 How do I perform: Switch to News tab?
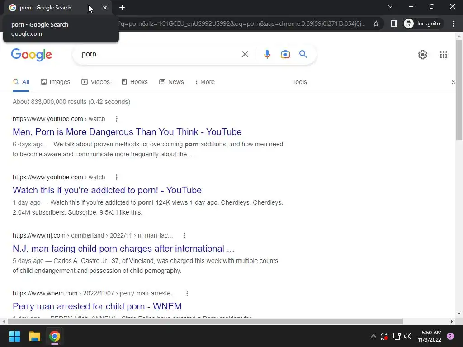(x=171, y=82)
